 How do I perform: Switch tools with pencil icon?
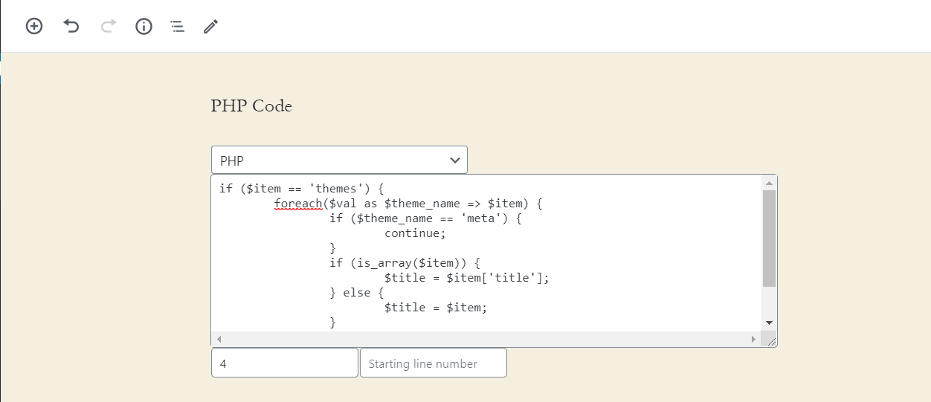pos(210,27)
